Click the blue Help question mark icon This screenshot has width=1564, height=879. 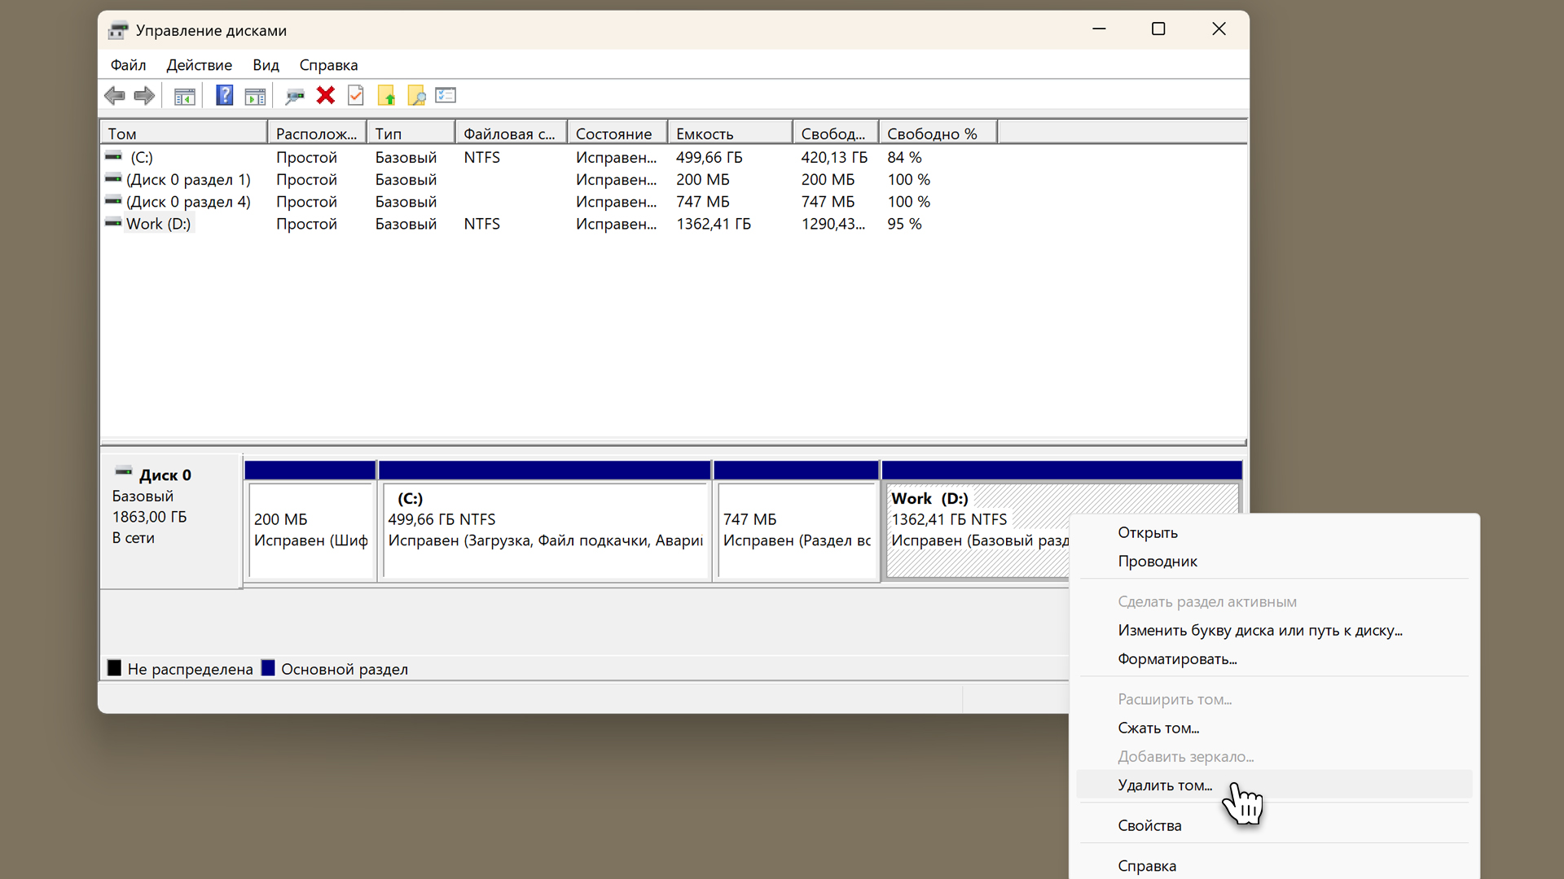pyautogui.click(x=224, y=96)
